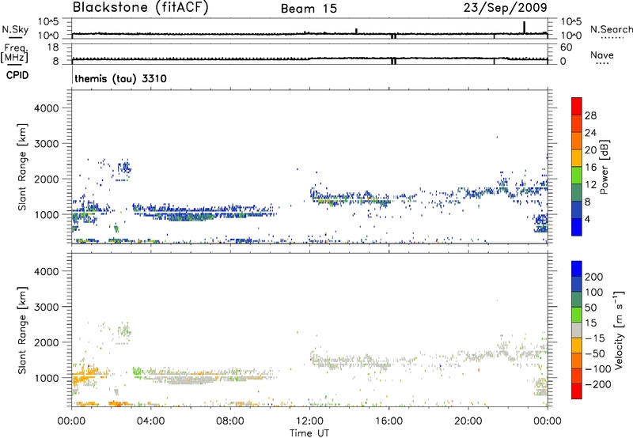Click the 'Nave' legend label
This screenshot has height=438, width=633.
point(602,55)
